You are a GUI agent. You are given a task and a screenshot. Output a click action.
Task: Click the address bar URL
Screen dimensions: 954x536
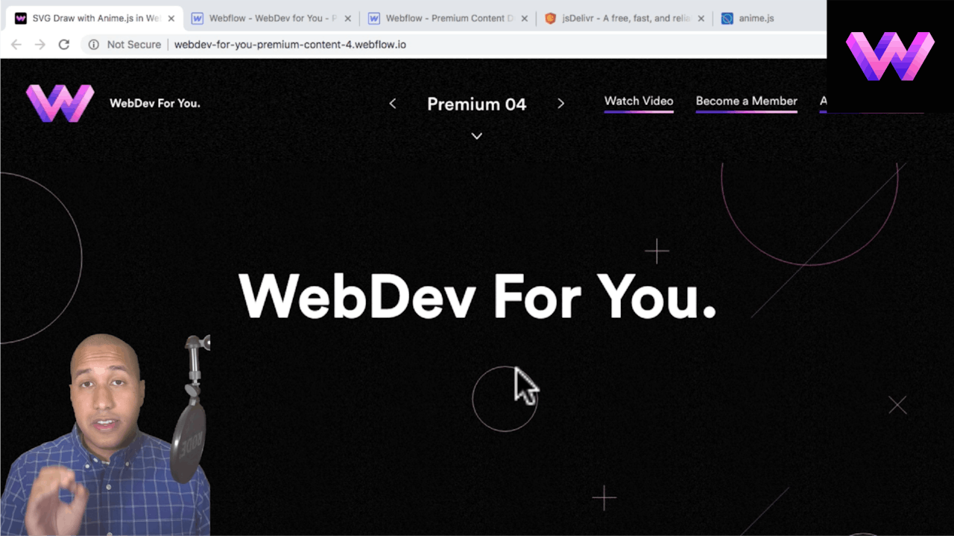click(x=291, y=45)
